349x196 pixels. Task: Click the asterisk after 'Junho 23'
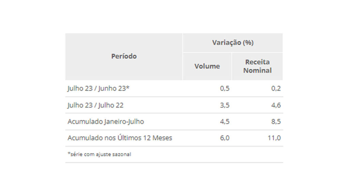pyautogui.click(x=128, y=87)
